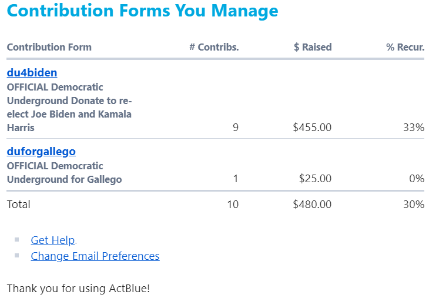Click the square bullet beside Change Email Preferences
The image size is (429, 298).
tap(17, 256)
